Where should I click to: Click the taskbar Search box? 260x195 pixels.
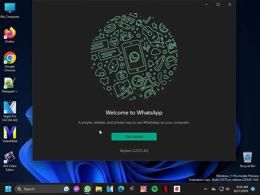pyautogui.click(x=42, y=189)
